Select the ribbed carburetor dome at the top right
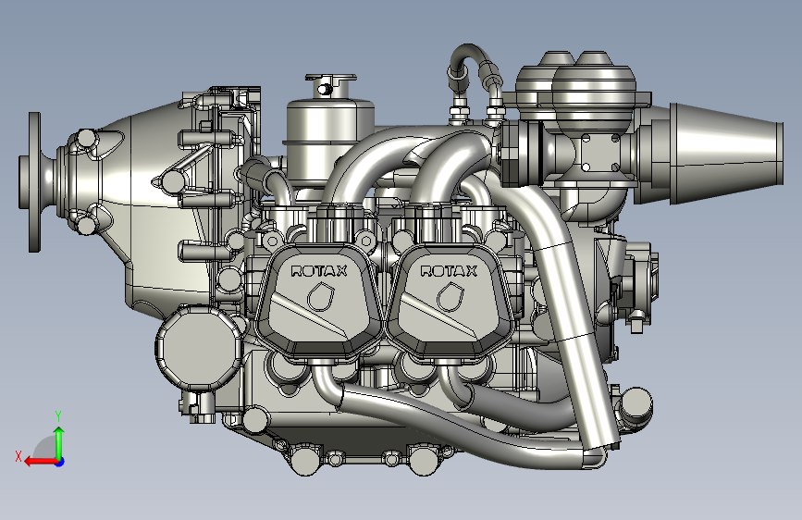This screenshot has height=520, width=802. point(593,93)
